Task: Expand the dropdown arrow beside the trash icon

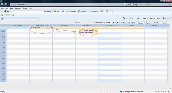Action: point(65,11)
